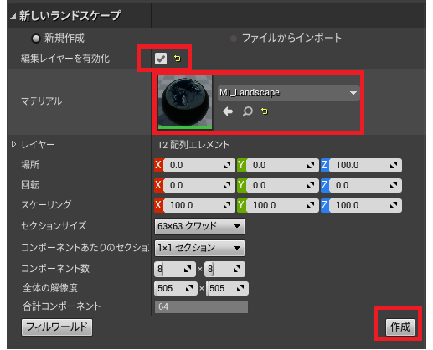Select the 新規作成 radio option

(36, 39)
